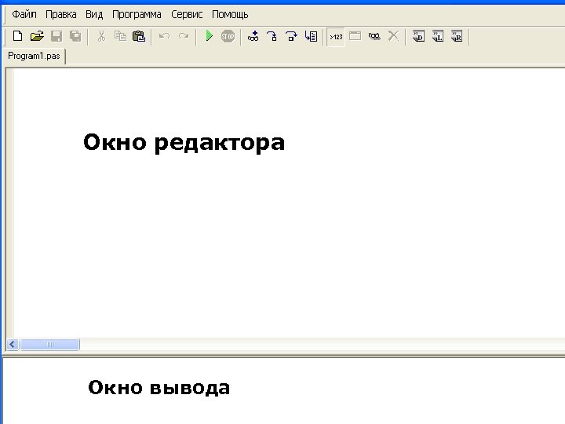This screenshot has height=424, width=565.
Task: Click the New file icon
Action: 17,36
